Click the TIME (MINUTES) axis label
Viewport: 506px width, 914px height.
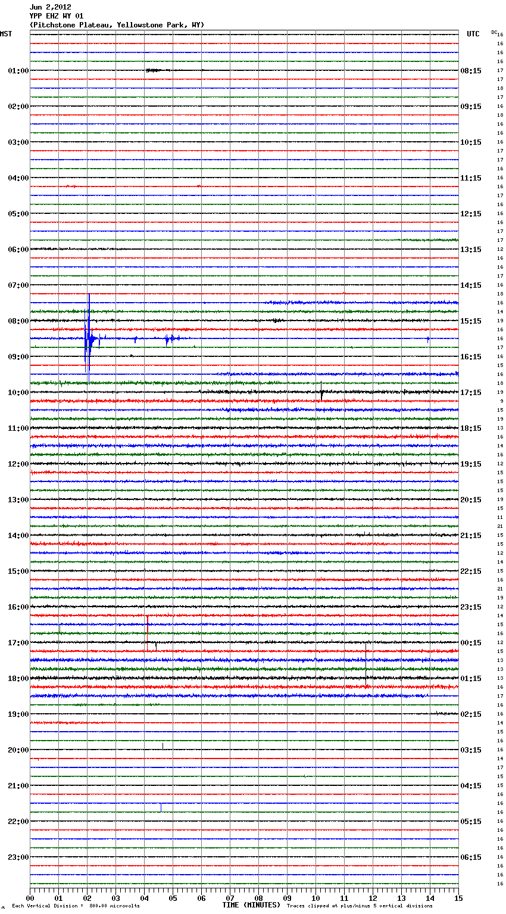pos(251,905)
